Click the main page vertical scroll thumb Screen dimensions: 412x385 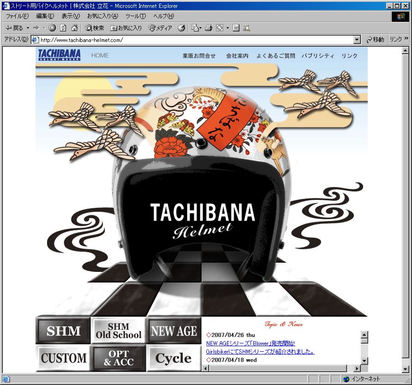click(x=405, y=205)
